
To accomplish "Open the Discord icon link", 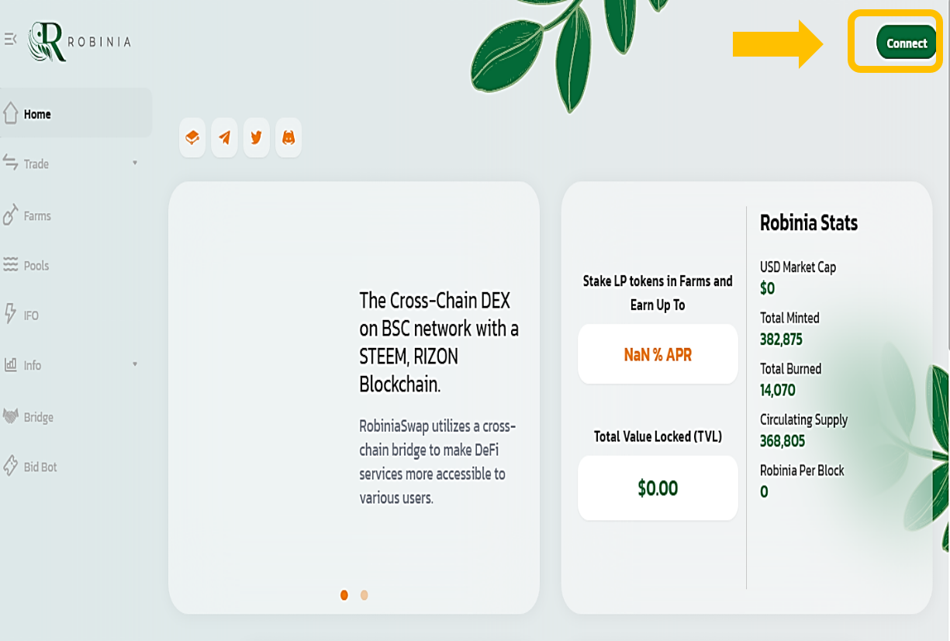I will click(x=288, y=138).
